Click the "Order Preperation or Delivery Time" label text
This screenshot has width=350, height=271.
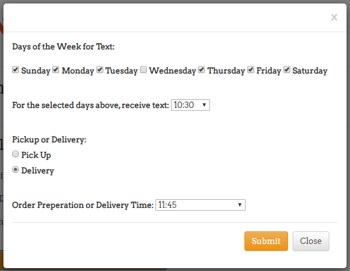point(82,205)
